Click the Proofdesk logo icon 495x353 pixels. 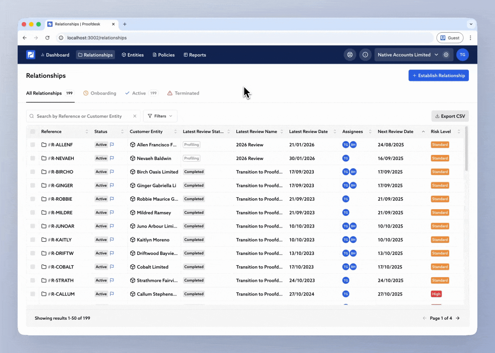[30, 55]
